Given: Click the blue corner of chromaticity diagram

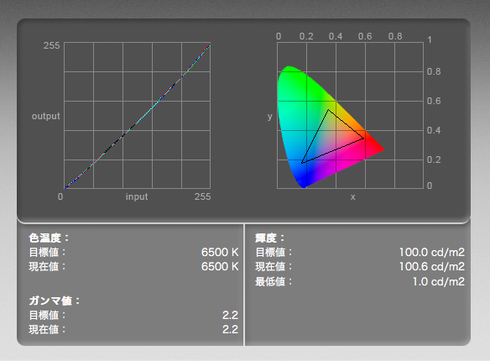Looking at the screenshot, I should pos(303,181).
